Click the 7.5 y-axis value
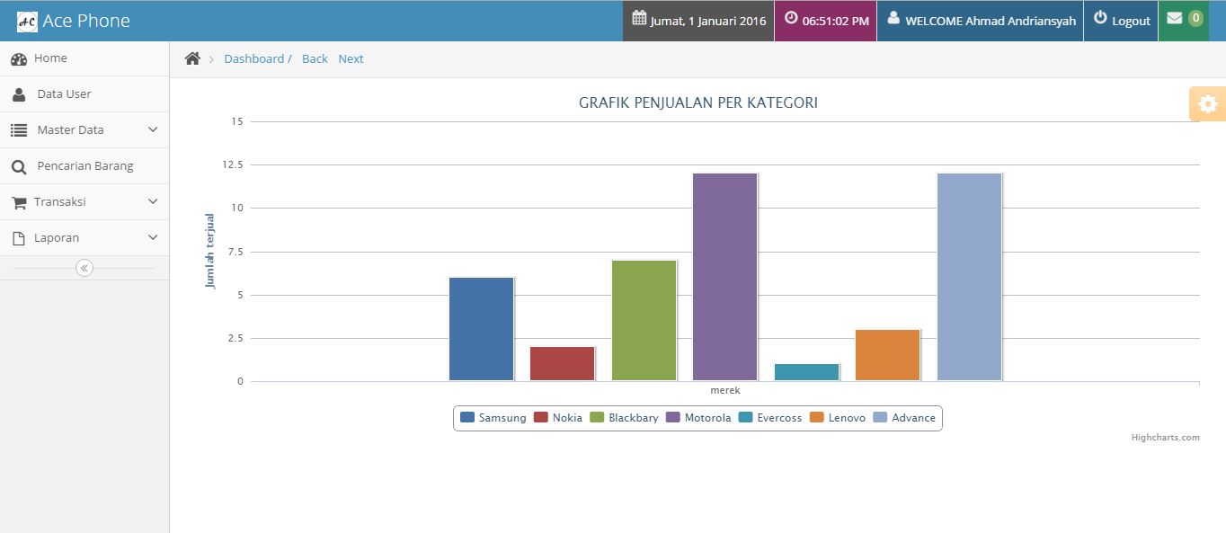The image size is (1226, 533). pyautogui.click(x=234, y=252)
